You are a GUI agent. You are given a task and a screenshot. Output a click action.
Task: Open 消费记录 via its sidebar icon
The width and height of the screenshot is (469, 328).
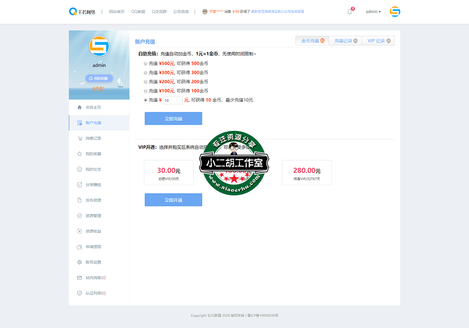(79, 138)
